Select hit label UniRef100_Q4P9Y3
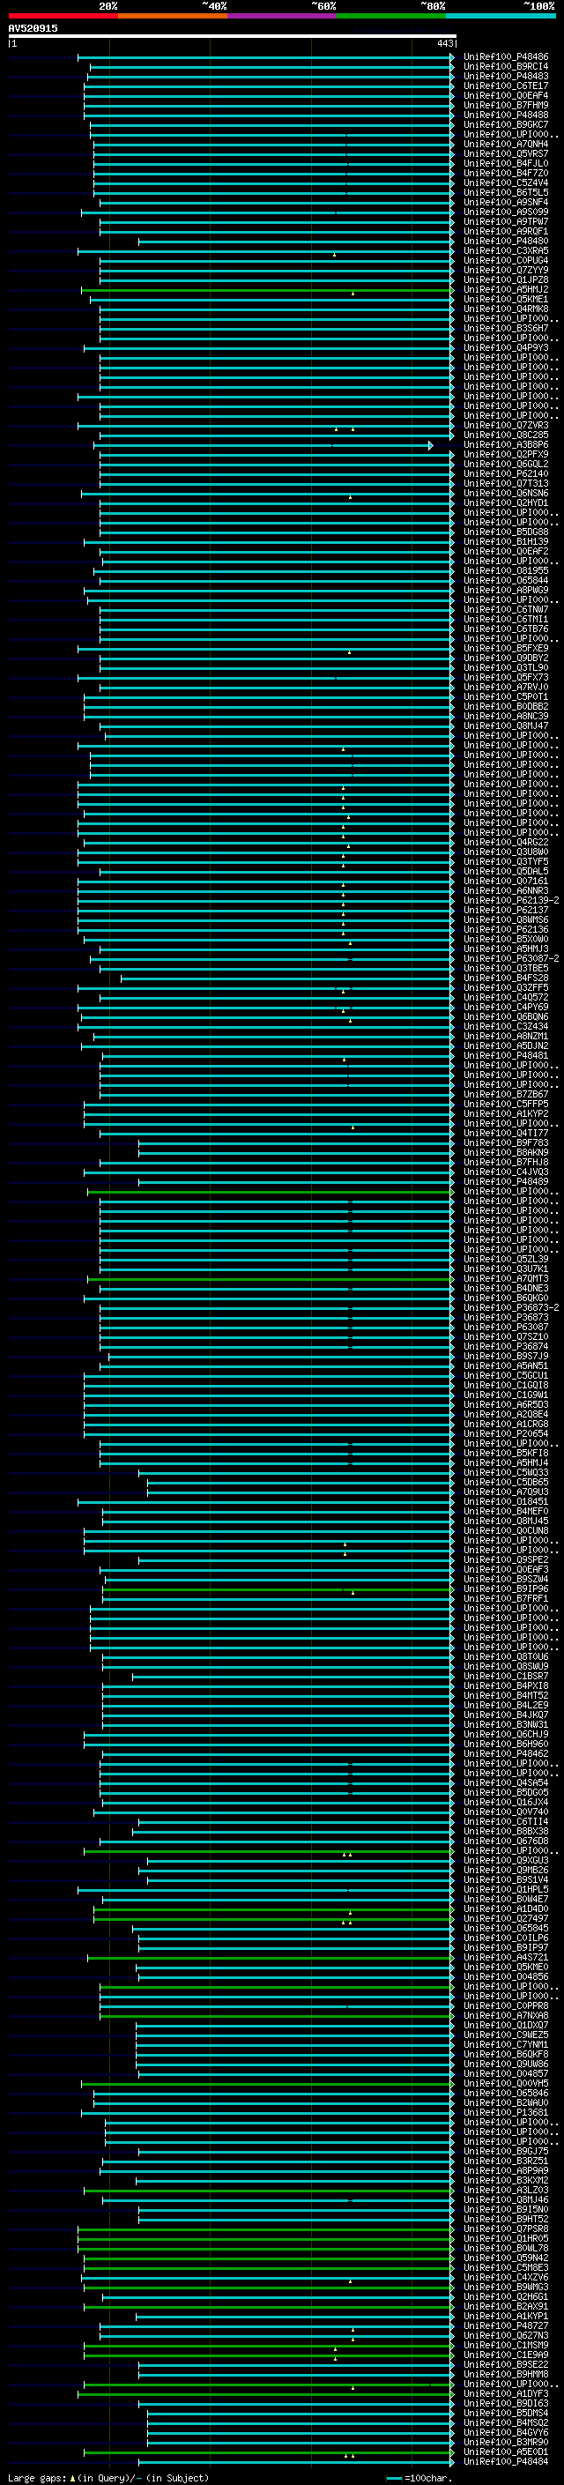 tap(506, 347)
